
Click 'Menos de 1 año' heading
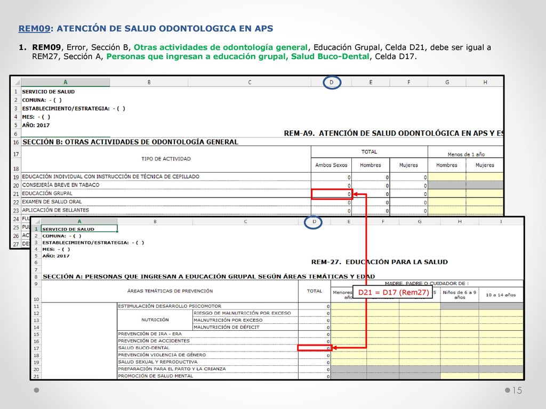pos(466,154)
